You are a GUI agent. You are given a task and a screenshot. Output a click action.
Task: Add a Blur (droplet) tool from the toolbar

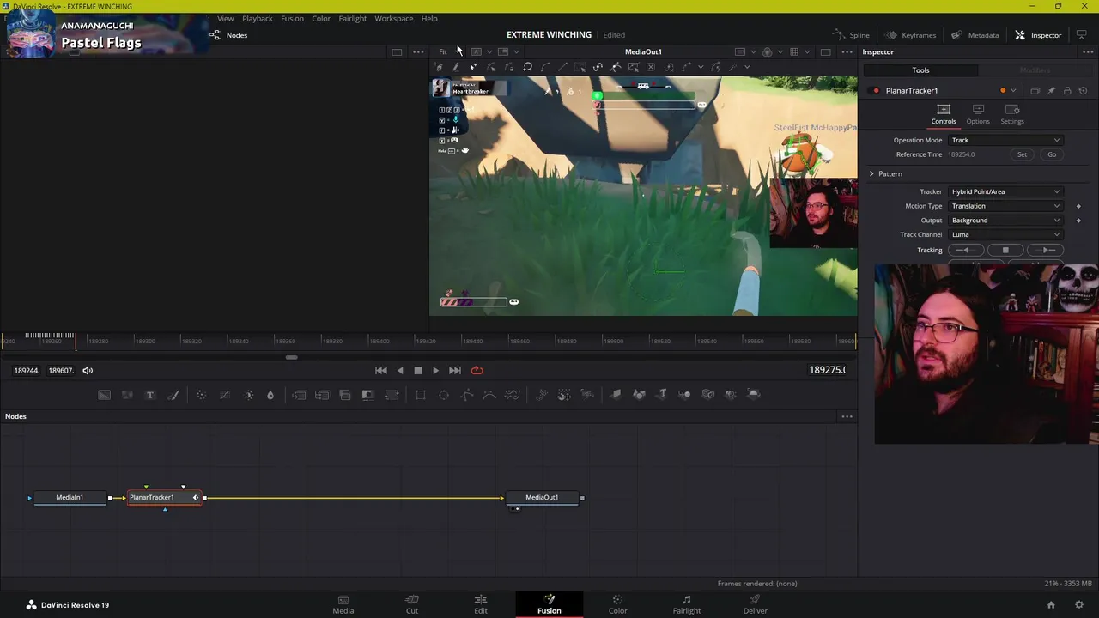(270, 395)
